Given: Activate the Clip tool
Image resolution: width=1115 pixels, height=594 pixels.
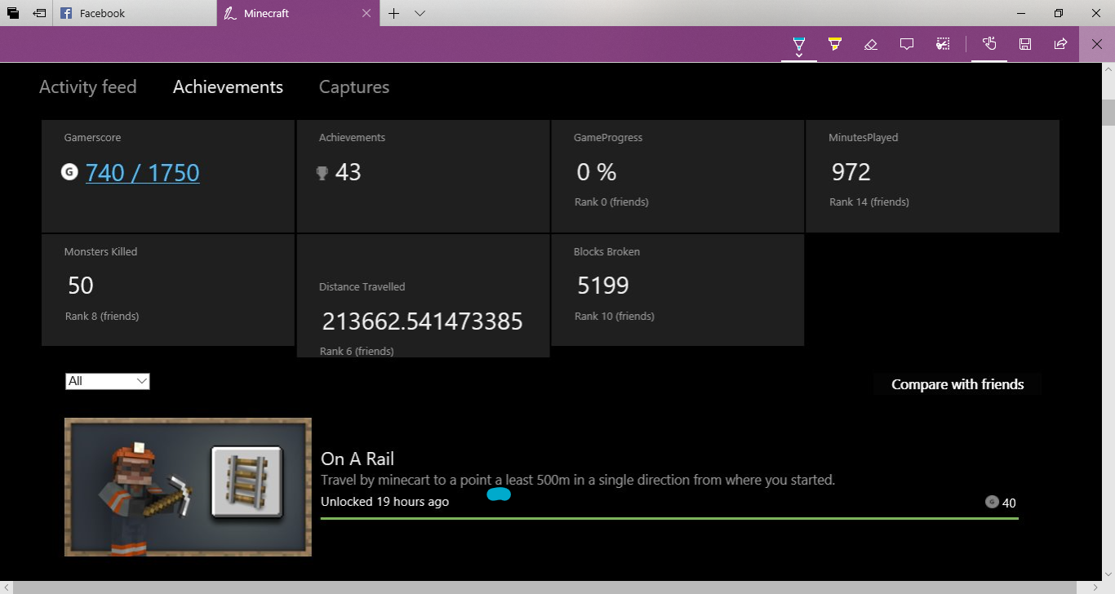Looking at the screenshot, I should [x=943, y=44].
